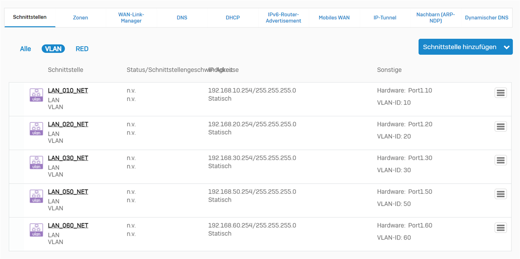Open the LAN_050_NET interface link
Screen dimensions: 520x259
click(x=68, y=191)
